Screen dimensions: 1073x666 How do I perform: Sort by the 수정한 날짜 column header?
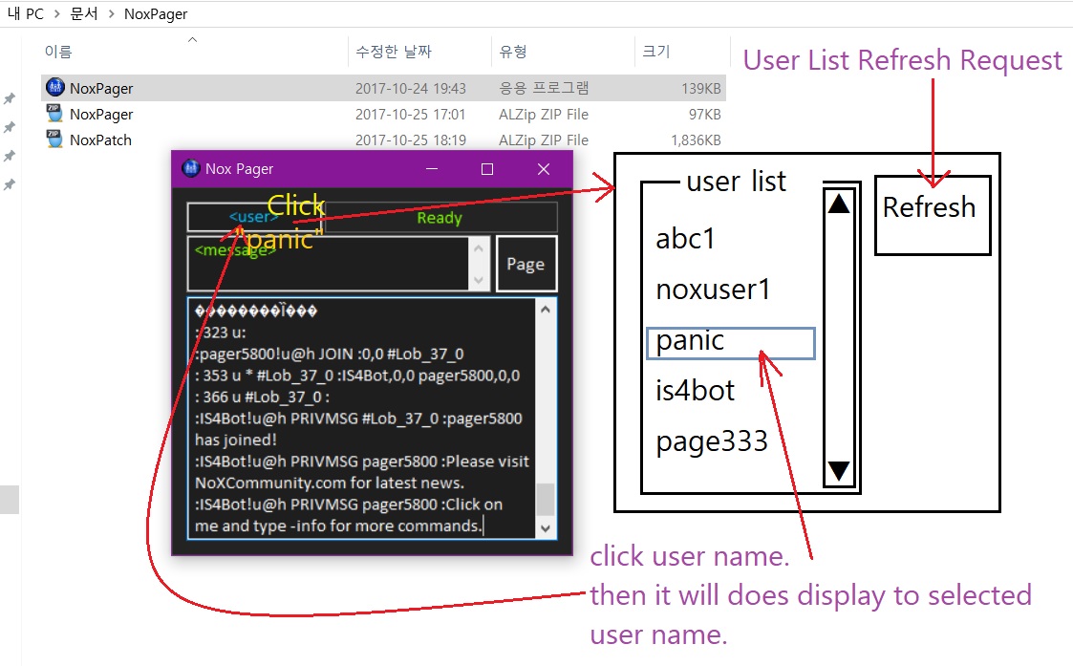click(x=394, y=52)
